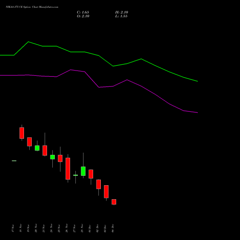Screen dimensions: 240x240
Task: Click the open value 'O: 2.10'
Action: click(83, 16)
